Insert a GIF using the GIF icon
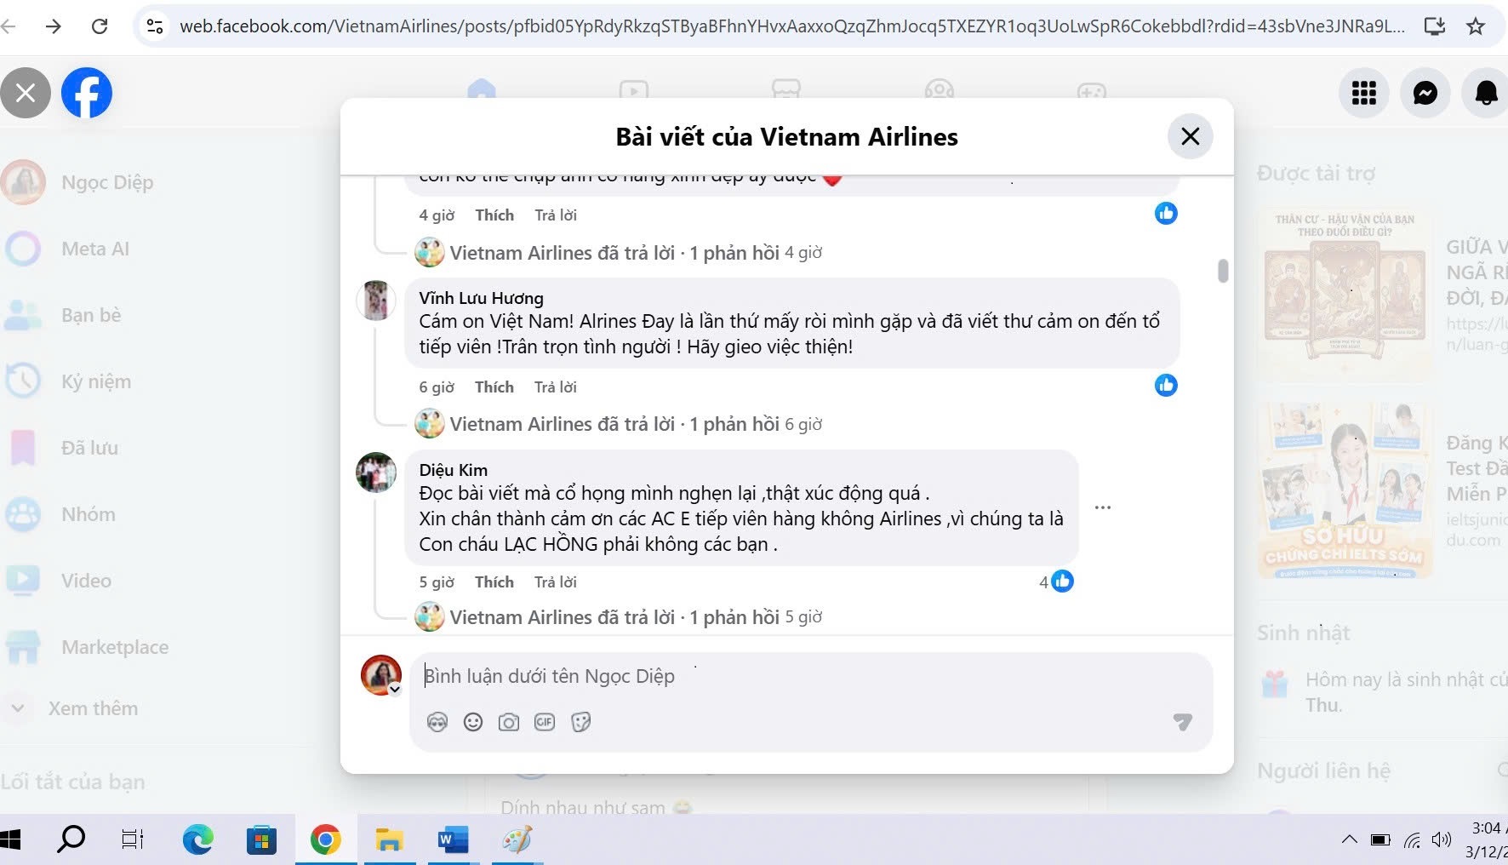The width and height of the screenshot is (1508, 865). (x=545, y=722)
